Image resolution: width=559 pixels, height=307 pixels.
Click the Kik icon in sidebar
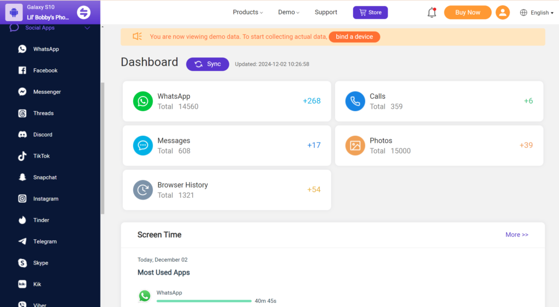click(x=22, y=284)
